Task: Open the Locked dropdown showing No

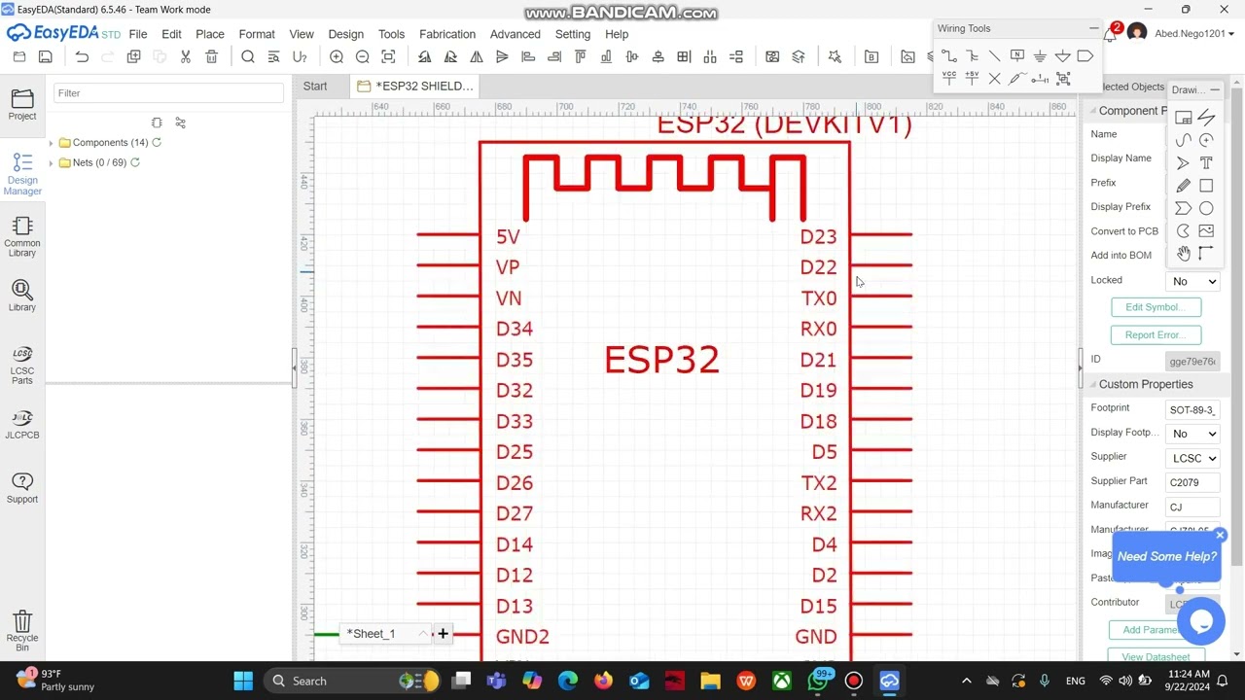Action: click(1193, 281)
